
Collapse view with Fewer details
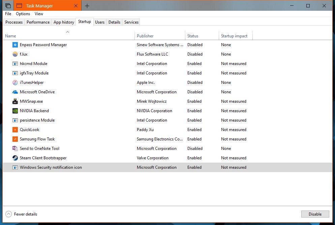(21, 214)
